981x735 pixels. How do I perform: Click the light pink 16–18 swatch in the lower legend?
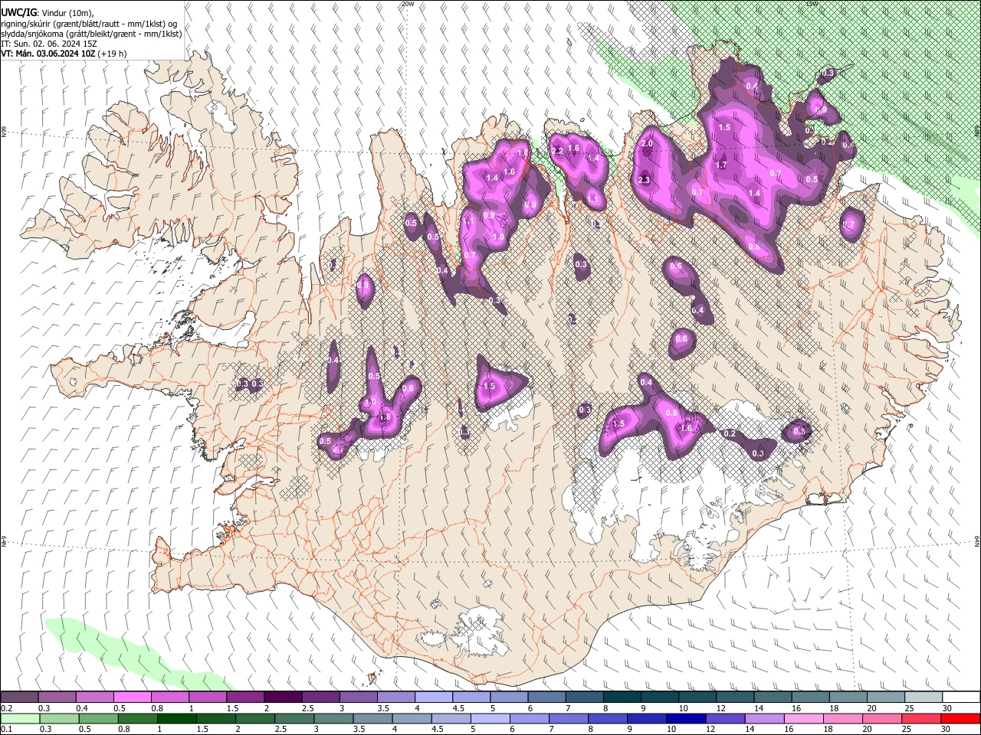(x=802, y=718)
